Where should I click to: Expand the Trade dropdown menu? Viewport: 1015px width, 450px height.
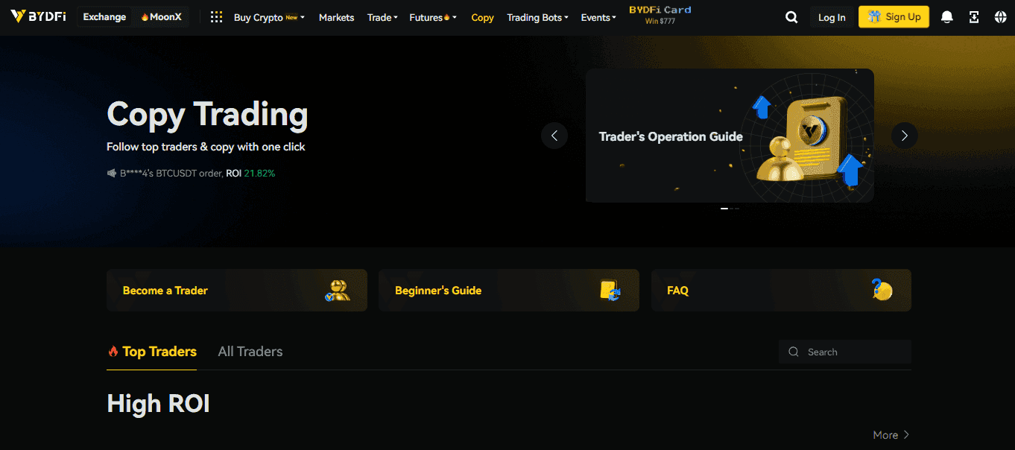pyautogui.click(x=382, y=17)
